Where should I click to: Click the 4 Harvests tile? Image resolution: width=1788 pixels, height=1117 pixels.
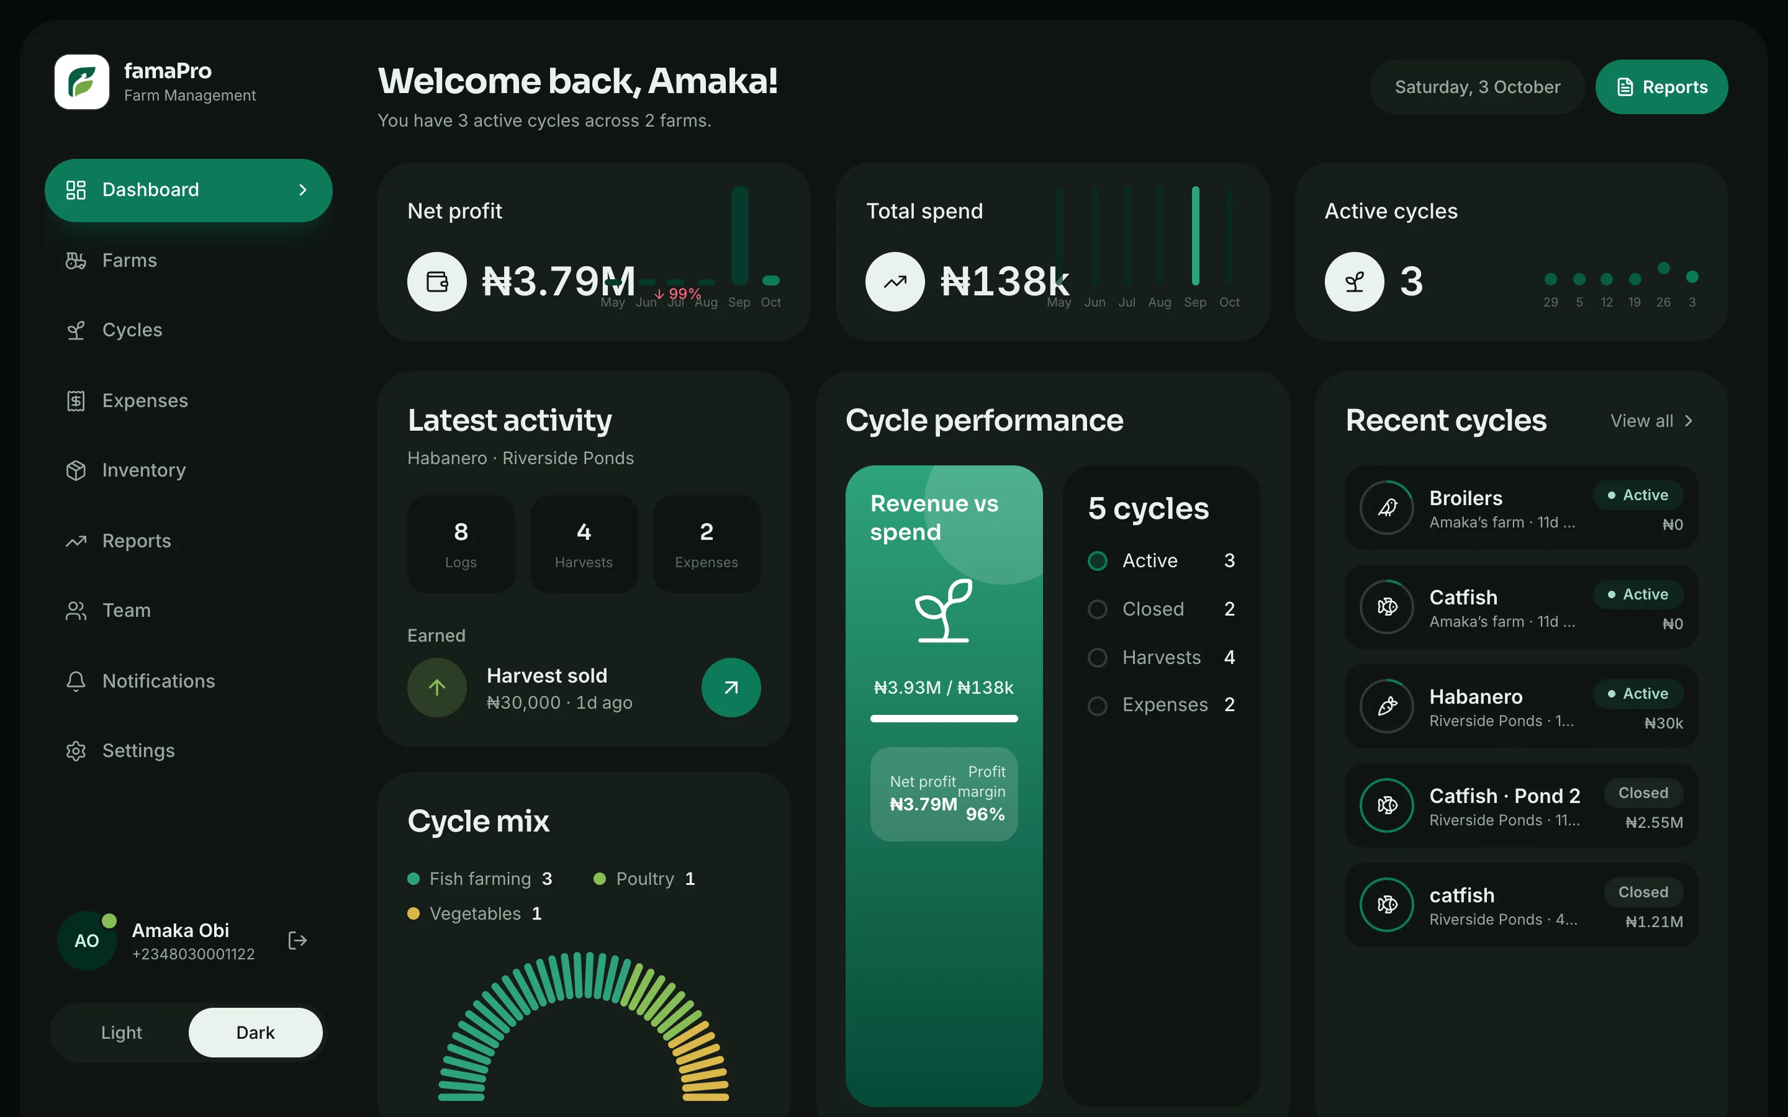584,544
